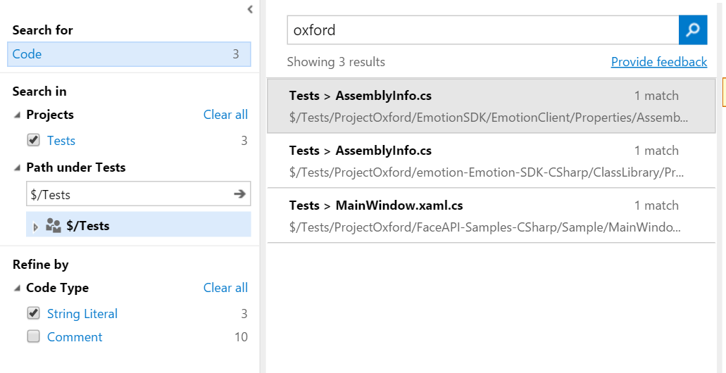Uncheck the Tests project checkbox
This screenshot has height=373, width=726.
[33, 141]
